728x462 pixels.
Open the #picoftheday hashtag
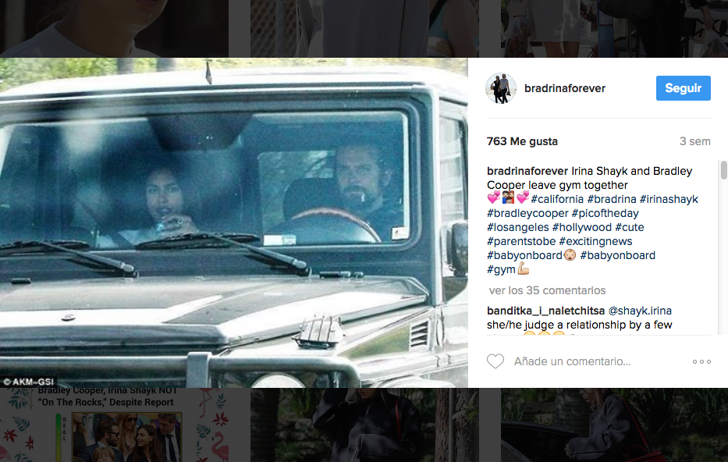point(605,213)
